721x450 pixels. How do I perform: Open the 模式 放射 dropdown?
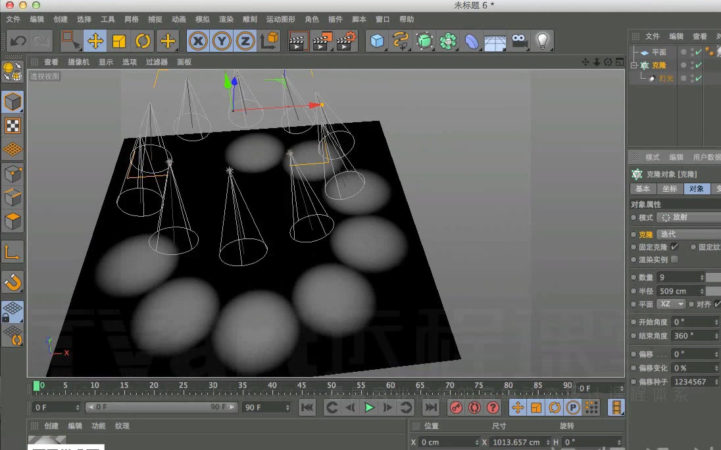click(687, 217)
